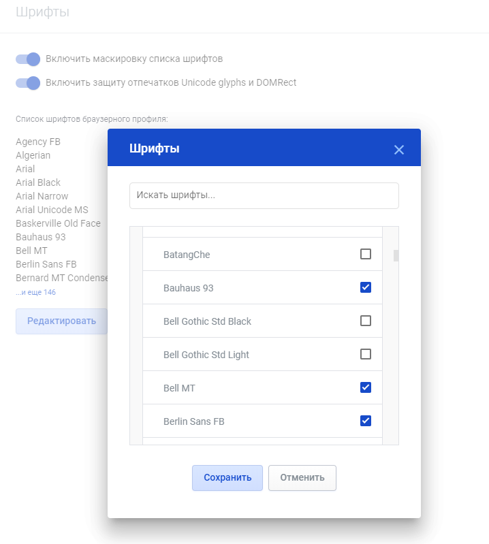Viewport: 489px width, 544px height.
Task: Uncheck the Bauhaus 93 checkbox
Action: 366,287
